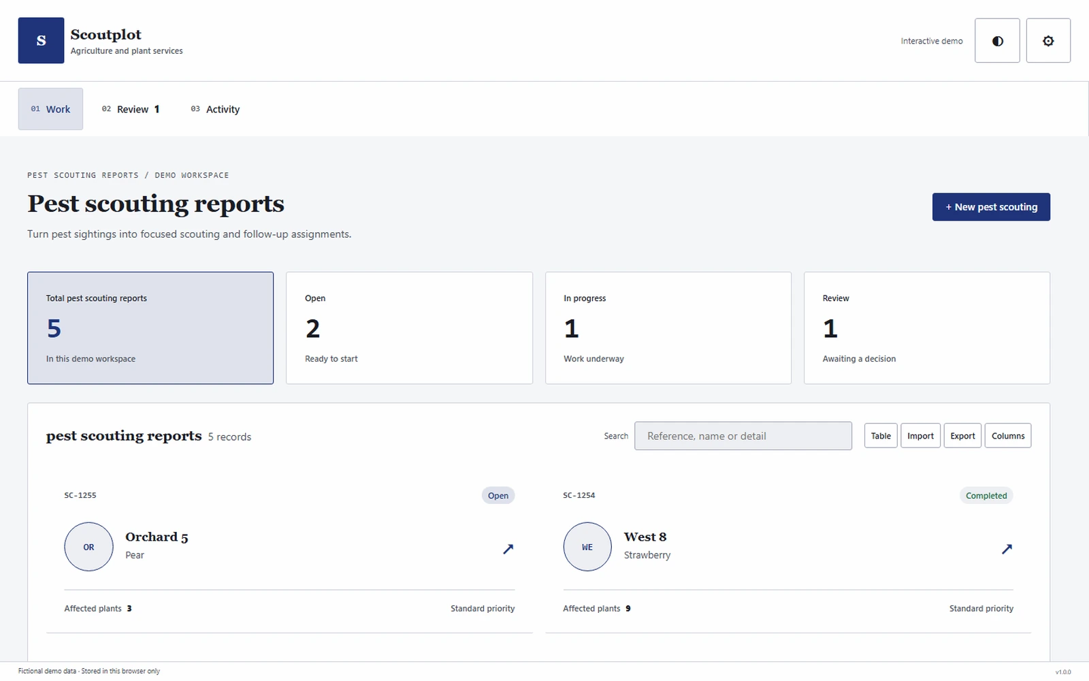Filter by the In progress summary card
1089x681 pixels.
click(668, 328)
